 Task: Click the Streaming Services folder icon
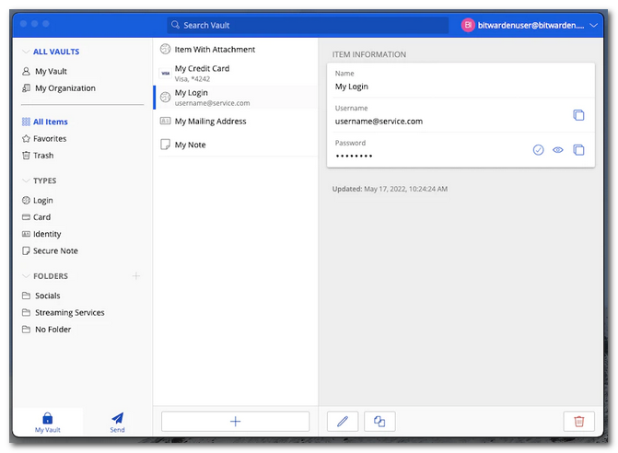[x=26, y=312]
